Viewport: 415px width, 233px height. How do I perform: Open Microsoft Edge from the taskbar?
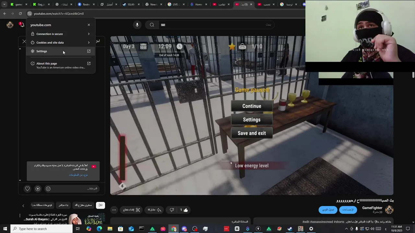[99, 229]
